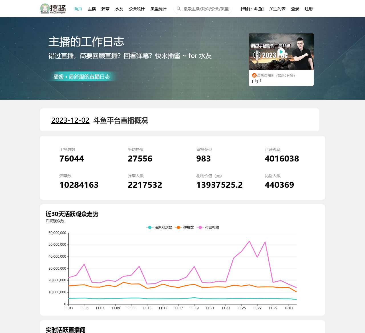This screenshot has height=333, width=365.
Task: Click the 2023-12-02 date link
Action: click(x=70, y=120)
